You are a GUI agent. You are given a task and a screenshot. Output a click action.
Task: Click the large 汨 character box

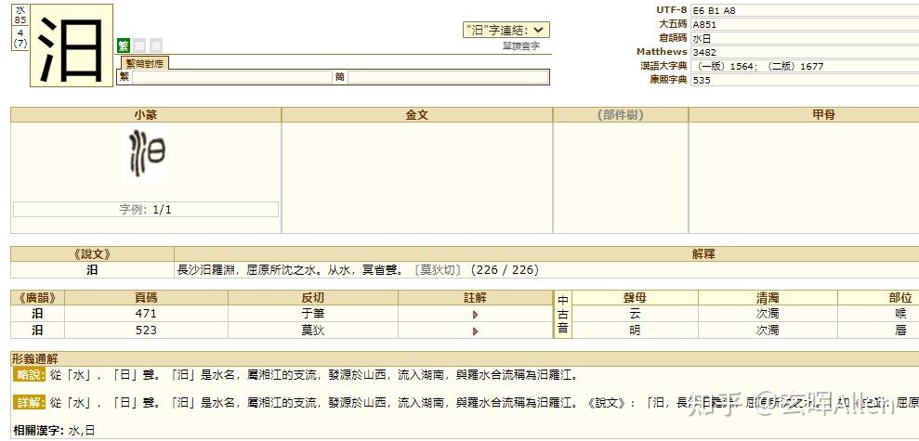coord(72,45)
